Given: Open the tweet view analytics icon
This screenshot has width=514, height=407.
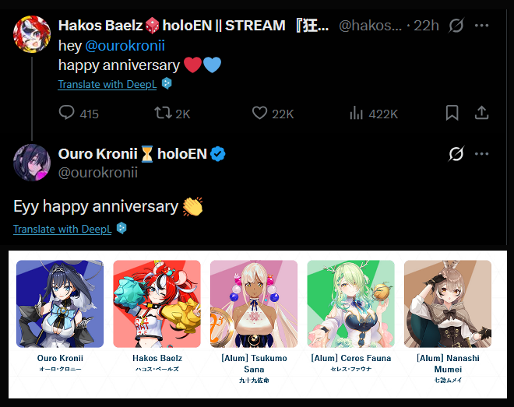Looking at the screenshot, I should tap(357, 114).
